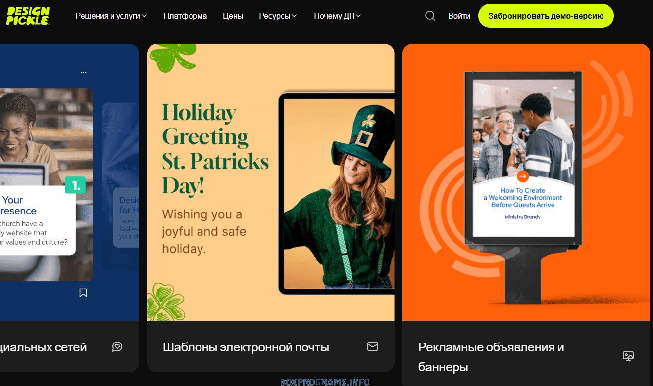Click the envelope icon on email templates card
653x386 pixels.
pyautogui.click(x=373, y=346)
